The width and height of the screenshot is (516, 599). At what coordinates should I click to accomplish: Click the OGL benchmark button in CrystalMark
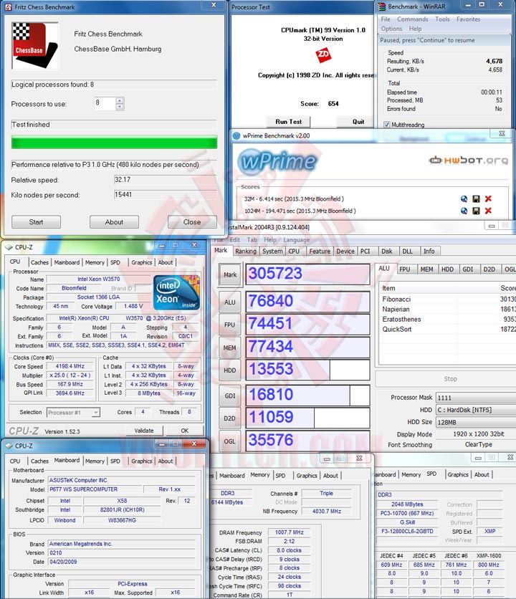230,441
